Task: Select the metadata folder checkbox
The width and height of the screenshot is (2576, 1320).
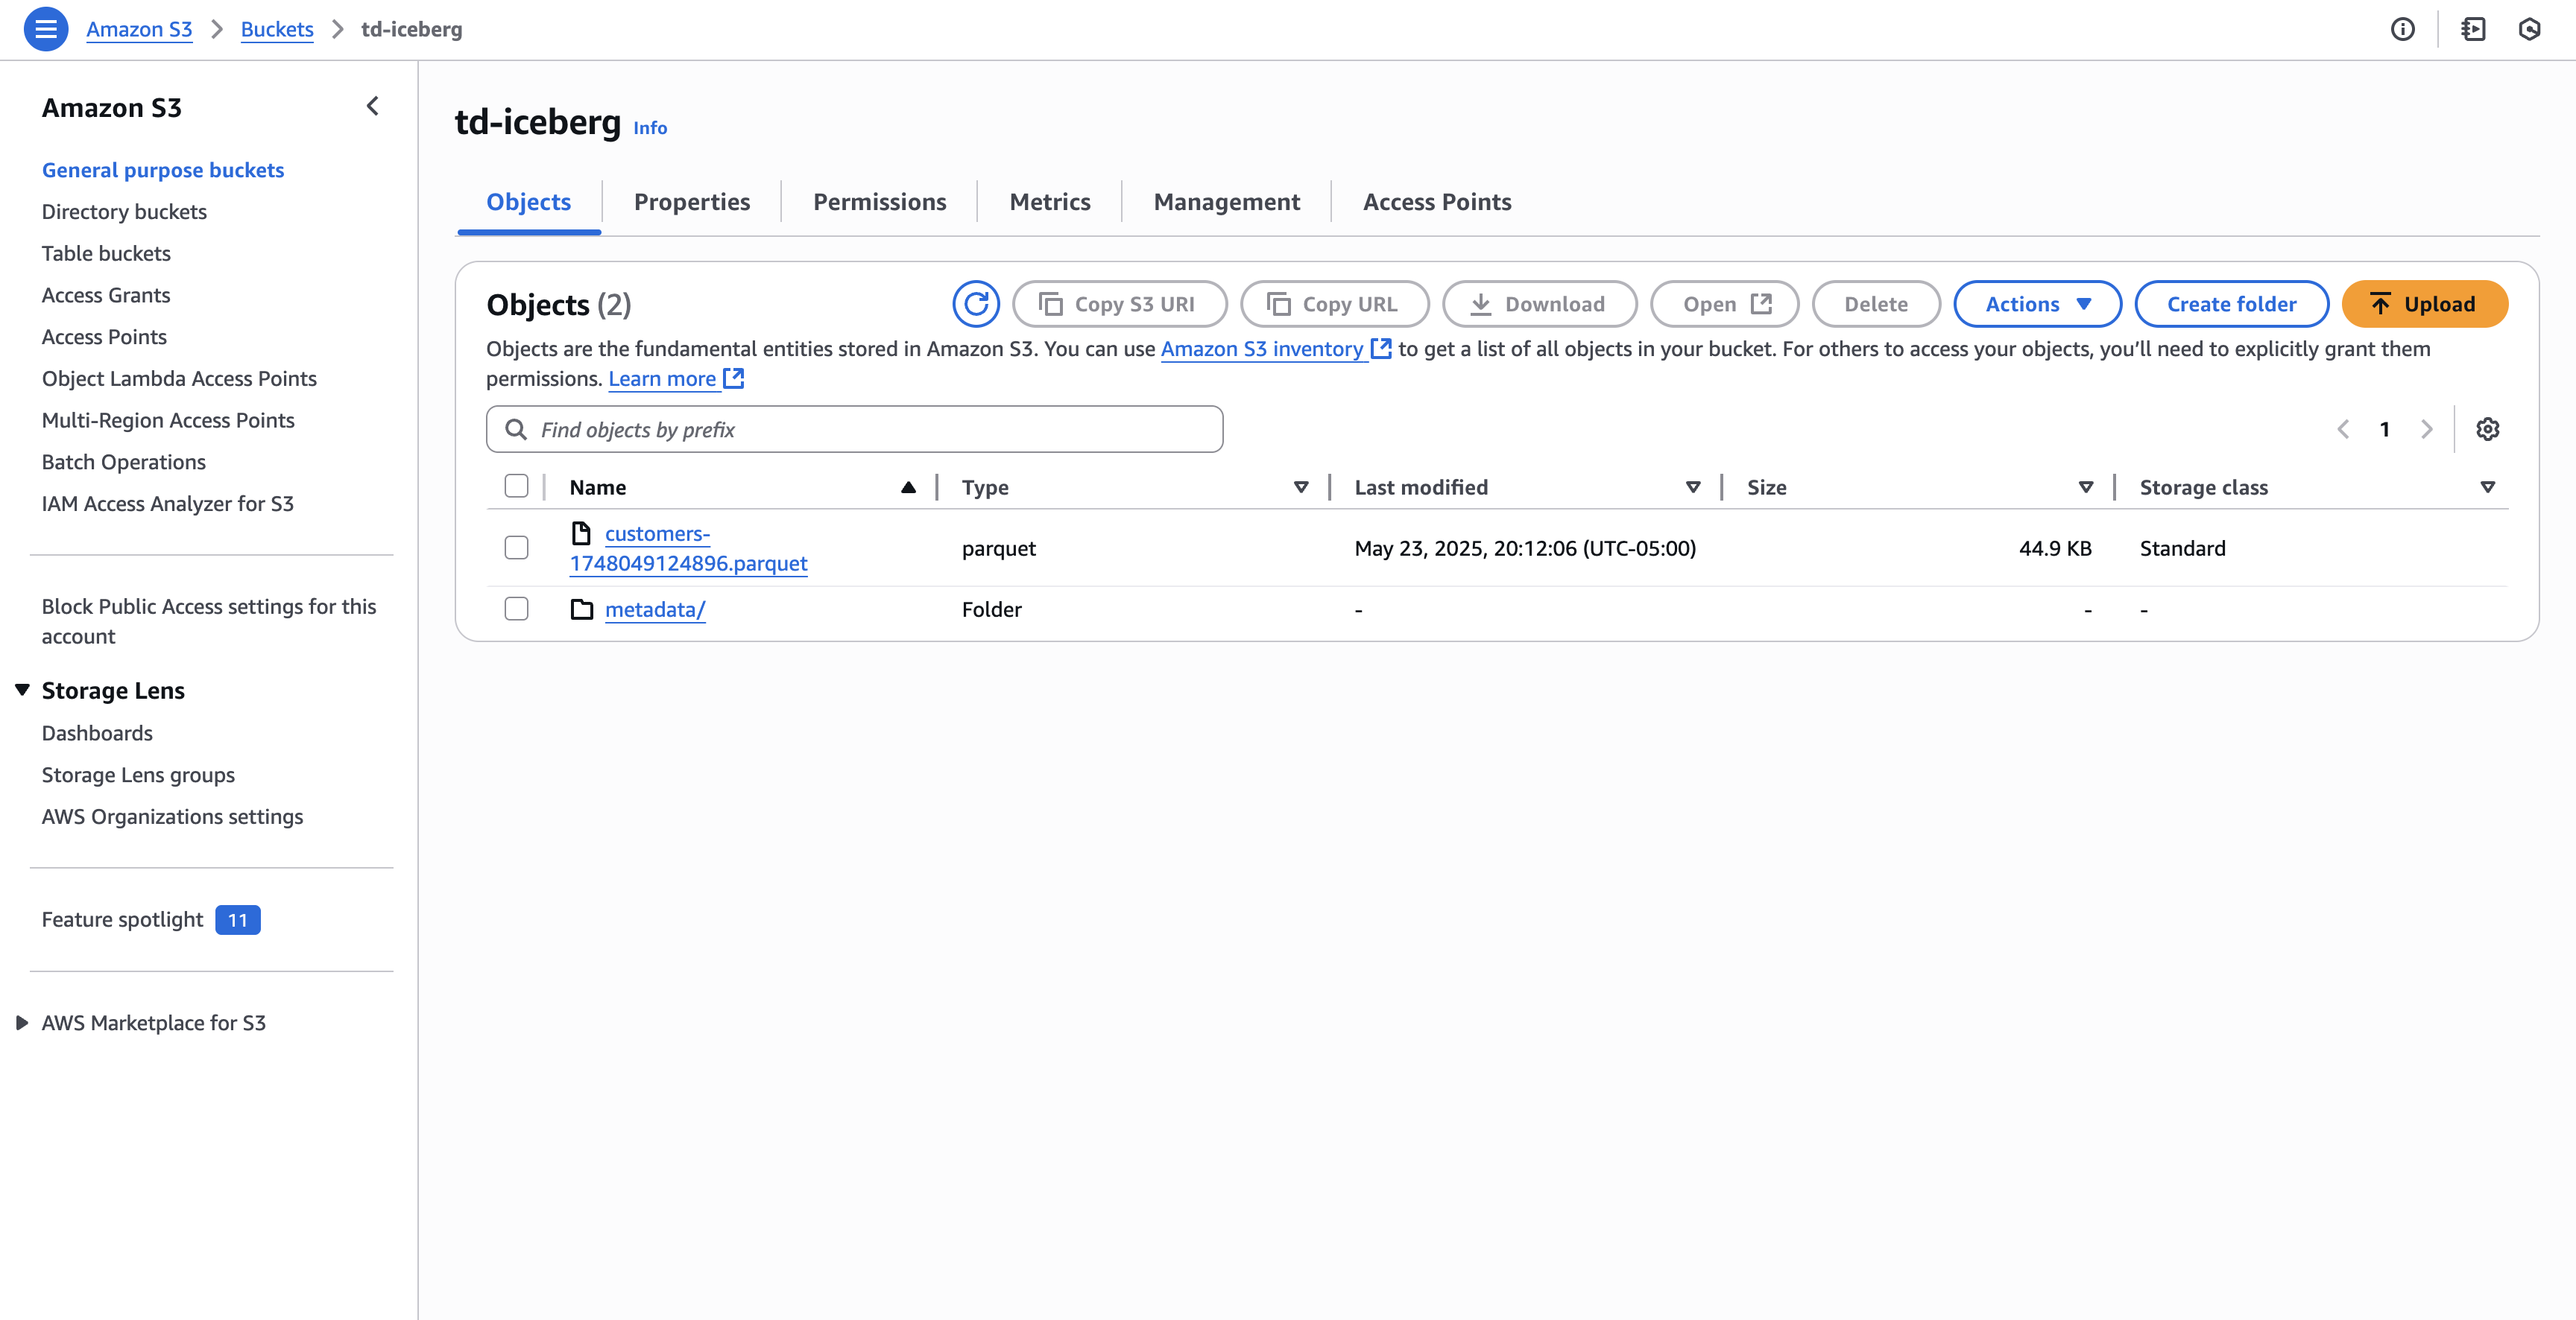Action: (516, 608)
